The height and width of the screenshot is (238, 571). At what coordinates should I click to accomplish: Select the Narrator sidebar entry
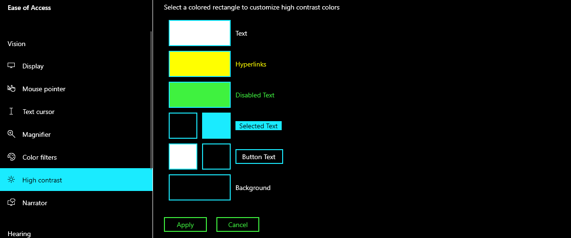(76, 203)
